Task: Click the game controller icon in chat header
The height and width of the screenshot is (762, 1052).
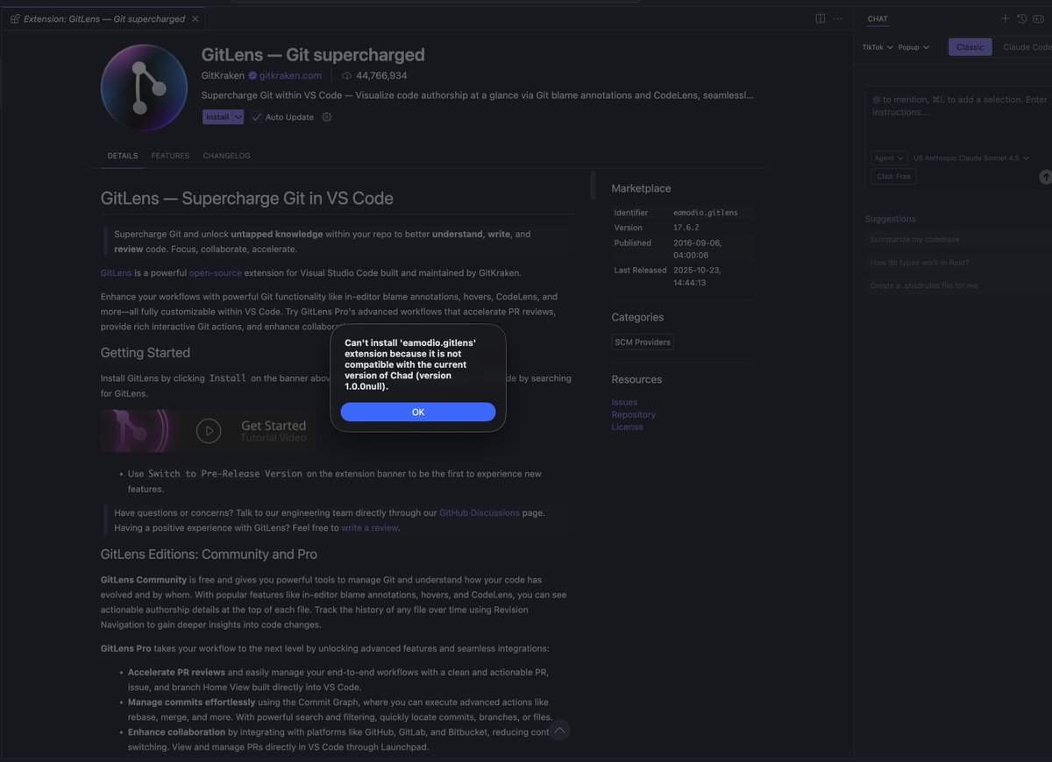Action: tap(1040, 18)
